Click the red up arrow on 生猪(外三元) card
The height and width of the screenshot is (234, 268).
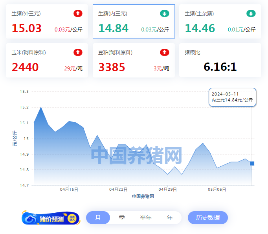pyautogui.click(x=78, y=13)
